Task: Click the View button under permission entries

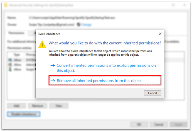Action: pos(59,106)
